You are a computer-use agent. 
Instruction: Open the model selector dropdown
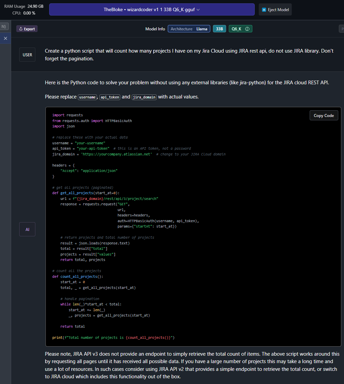click(152, 9)
